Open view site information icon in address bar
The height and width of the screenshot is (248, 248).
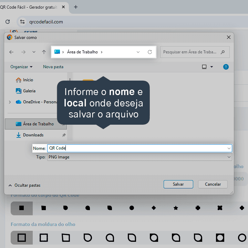click(x=22, y=22)
